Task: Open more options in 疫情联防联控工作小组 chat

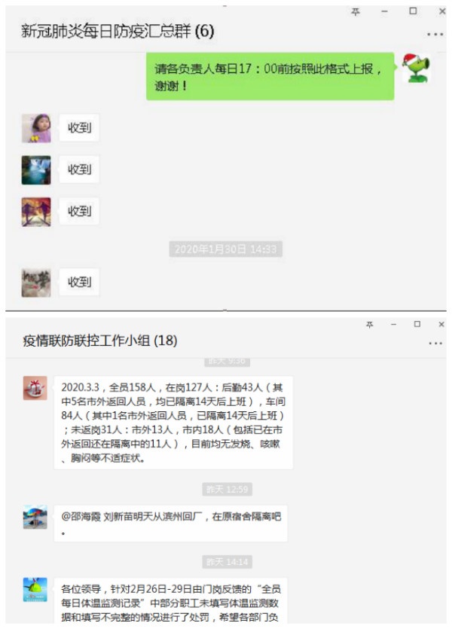Action: [435, 344]
